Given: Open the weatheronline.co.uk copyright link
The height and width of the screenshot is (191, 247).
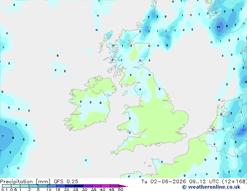Looking at the screenshot, I should 211,187.
